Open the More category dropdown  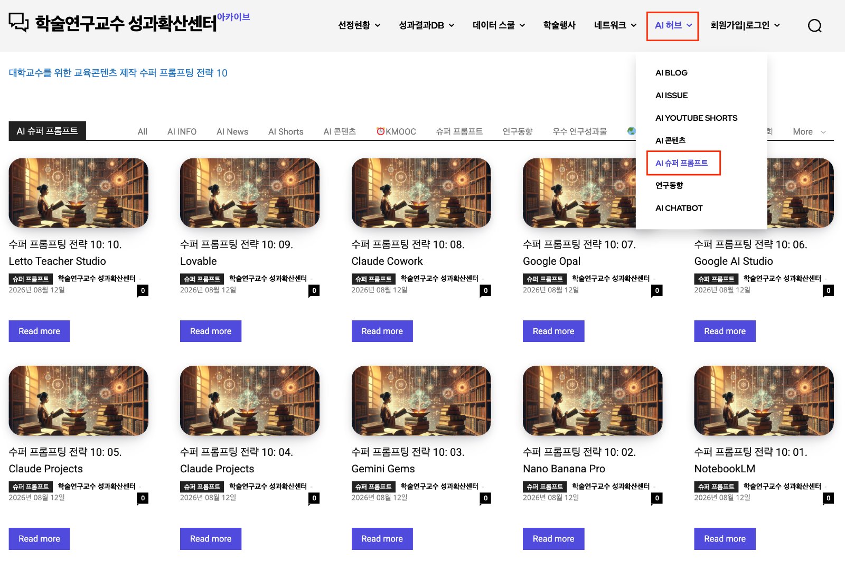(x=809, y=132)
